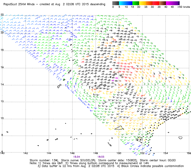Click 'Storm center hour: 00:00' text
This screenshot has height=168, width=191.
(x=158, y=160)
